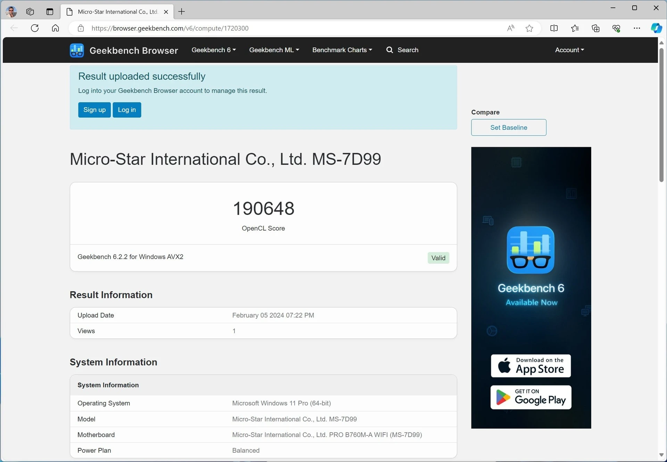This screenshot has width=667, height=462.
Task: Click the Set Baseline button
Action: tap(509, 127)
